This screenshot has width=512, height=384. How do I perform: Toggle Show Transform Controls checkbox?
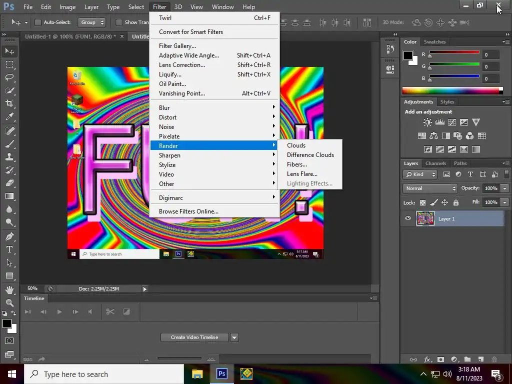[x=119, y=22]
